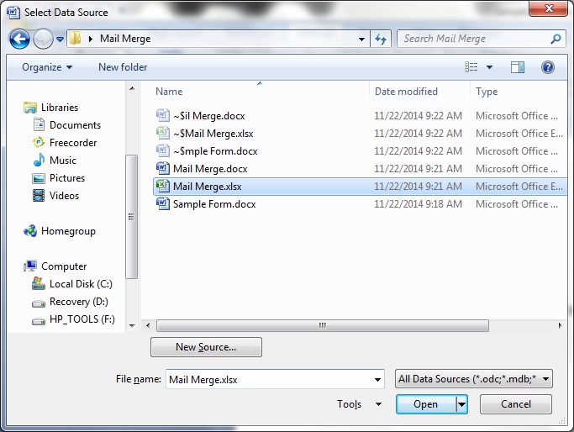The height and width of the screenshot is (432, 574).
Task: Click the Help question mark icon
Action: click(x=547, y=67)
